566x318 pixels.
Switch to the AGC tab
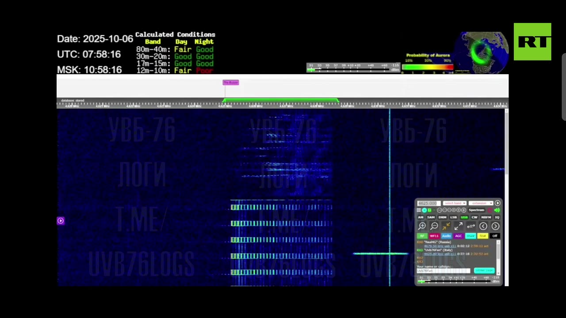click(x=459, y=236)
